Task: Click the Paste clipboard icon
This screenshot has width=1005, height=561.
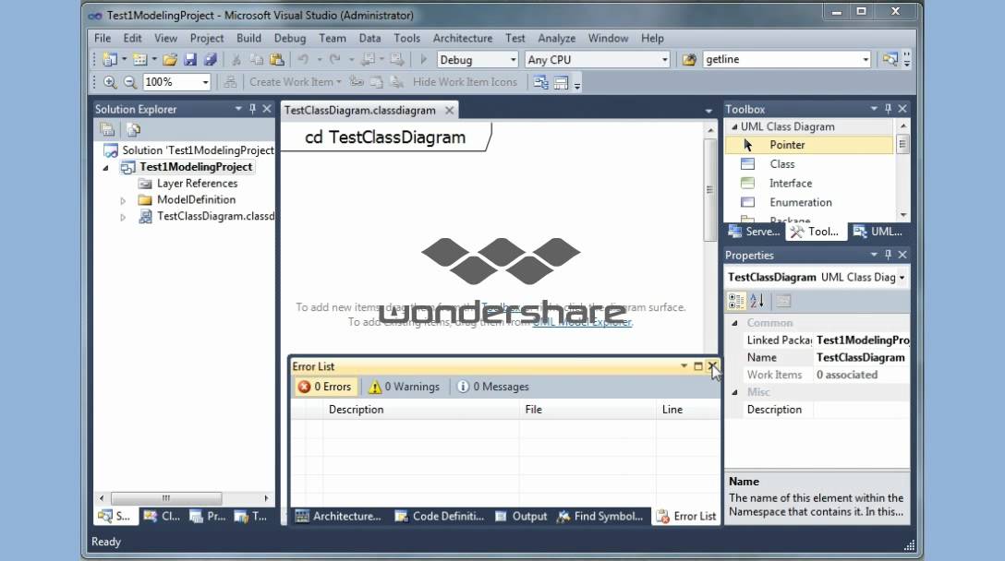Action: (x=277, y=60)
